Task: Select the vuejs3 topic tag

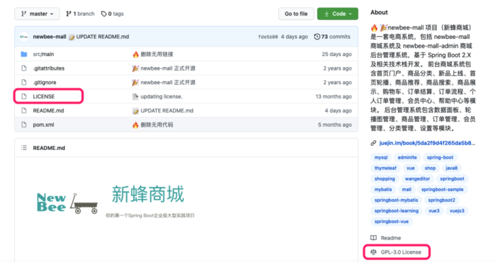Action: pyautogui.click(x=457, y=211)
